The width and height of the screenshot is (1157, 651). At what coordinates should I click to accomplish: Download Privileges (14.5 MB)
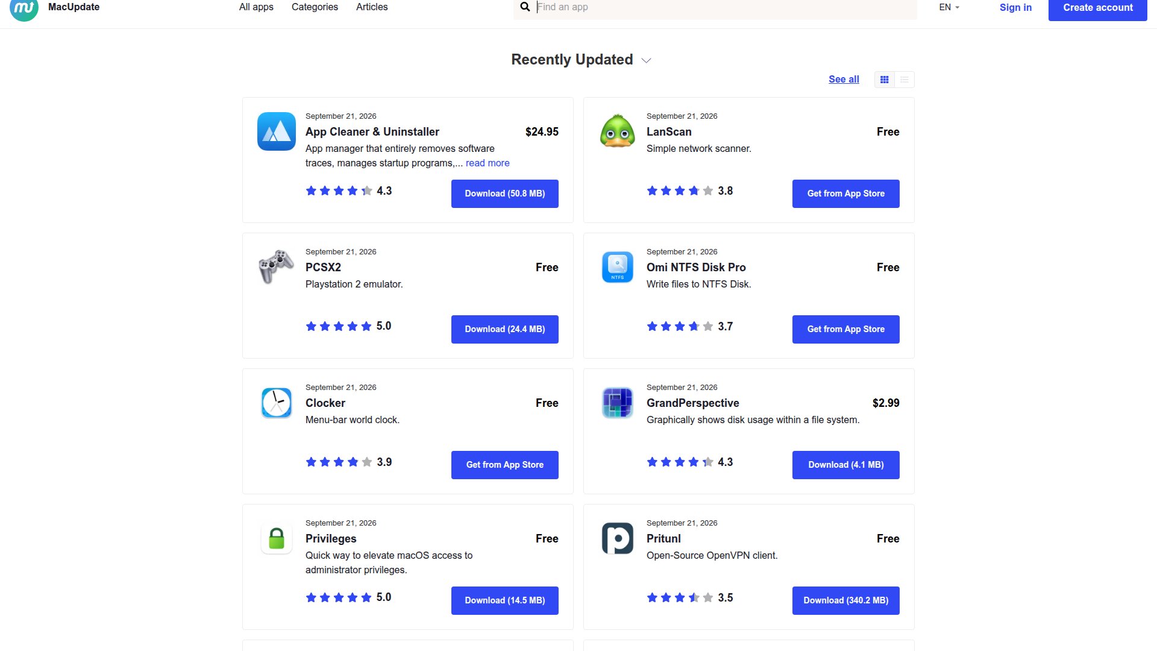tap(505, 600)
